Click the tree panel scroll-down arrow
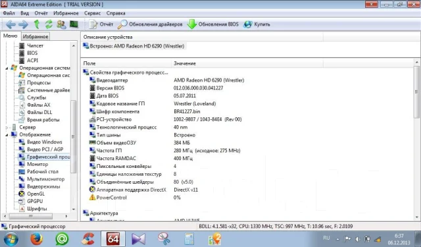The height and width of the screenshot is (247, 421). [x=74, y=209]
